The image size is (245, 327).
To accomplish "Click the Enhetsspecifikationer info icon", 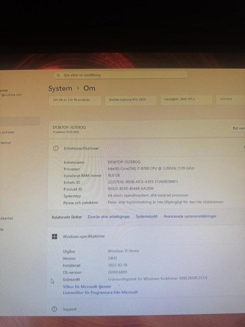I will point(55,148).
